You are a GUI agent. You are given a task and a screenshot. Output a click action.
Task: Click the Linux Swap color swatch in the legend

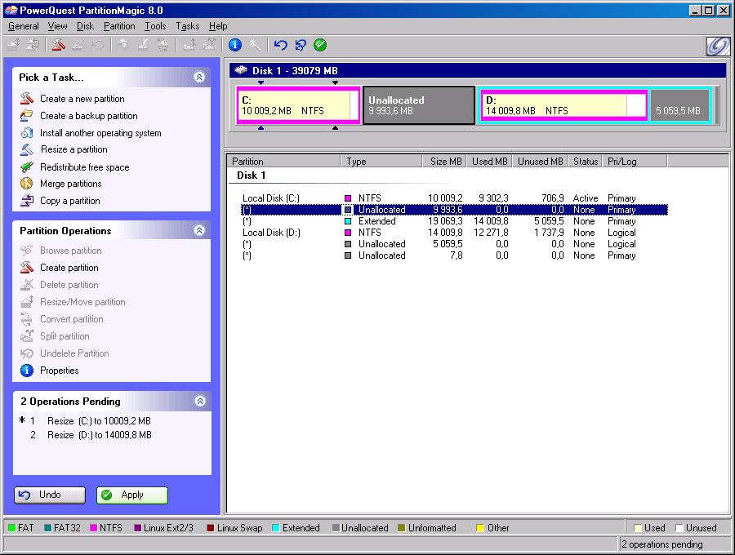pyautogui.click(x=211, y=528)
